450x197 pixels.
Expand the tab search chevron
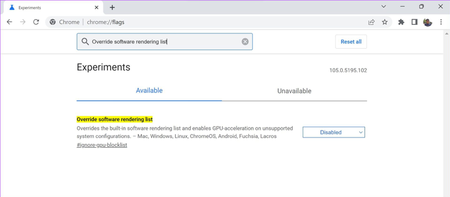point(383,7)
